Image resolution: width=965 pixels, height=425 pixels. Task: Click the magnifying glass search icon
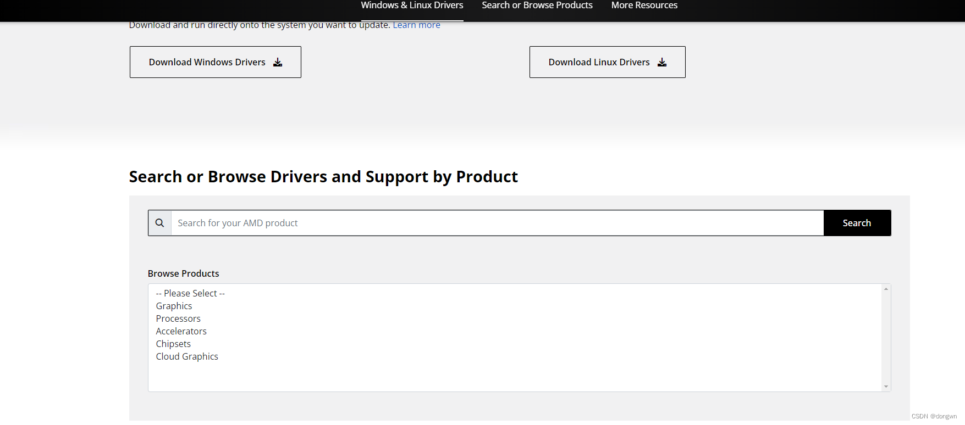click(x=160, y=223)
